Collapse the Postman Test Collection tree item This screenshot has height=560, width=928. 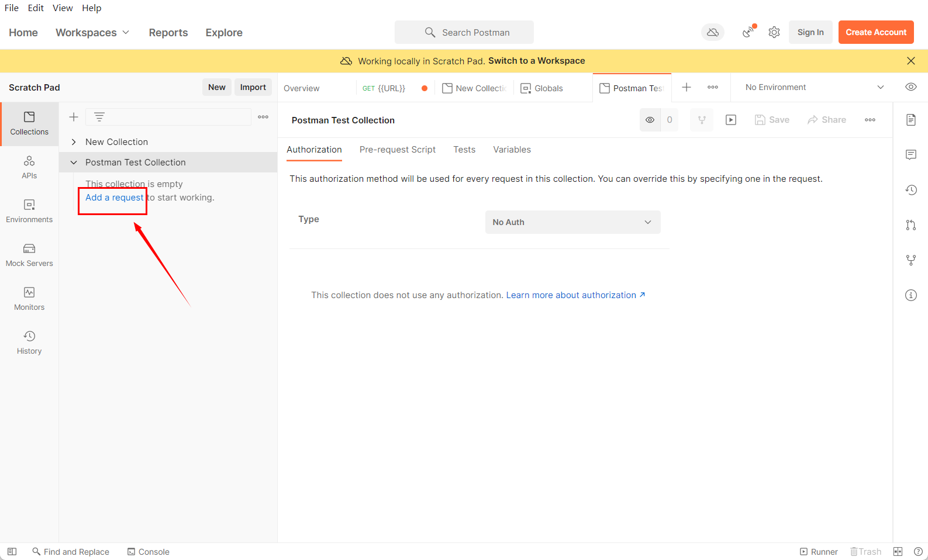pos(74,163)
